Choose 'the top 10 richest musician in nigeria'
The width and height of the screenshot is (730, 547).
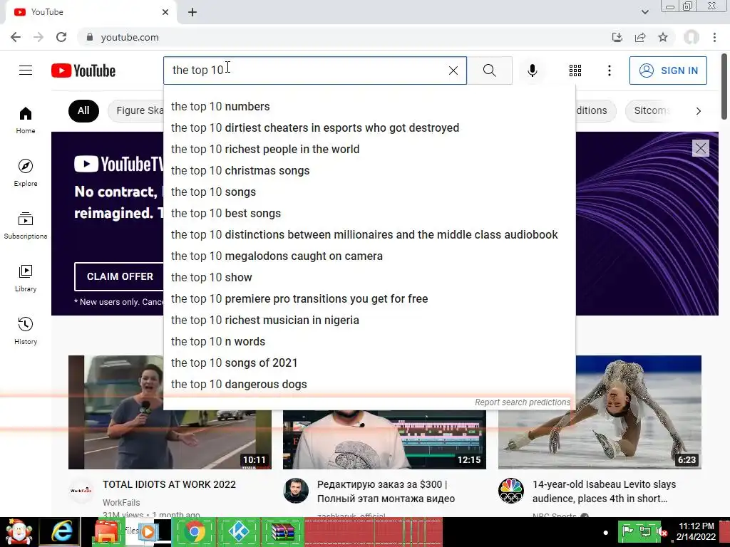[369, 321]
